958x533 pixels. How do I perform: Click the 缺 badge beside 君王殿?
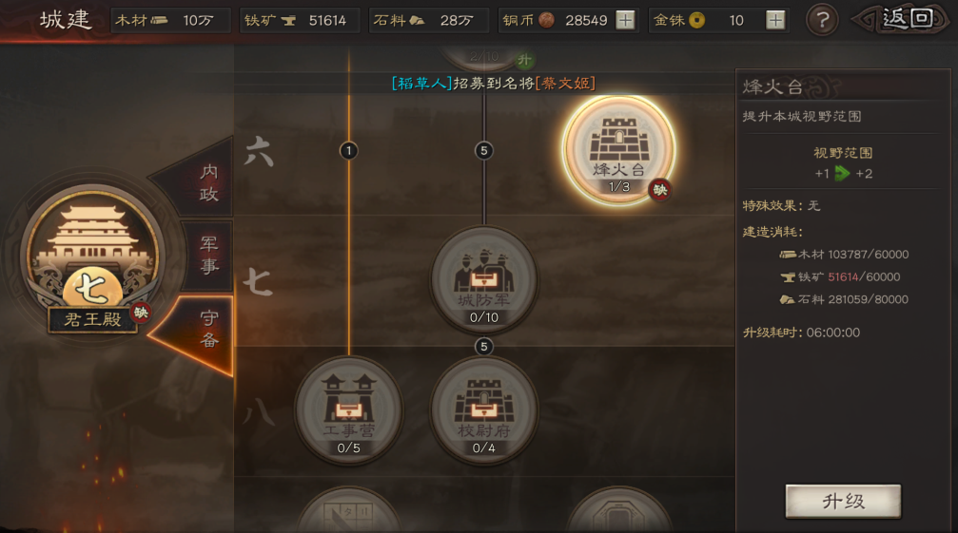tap(141, 313)
